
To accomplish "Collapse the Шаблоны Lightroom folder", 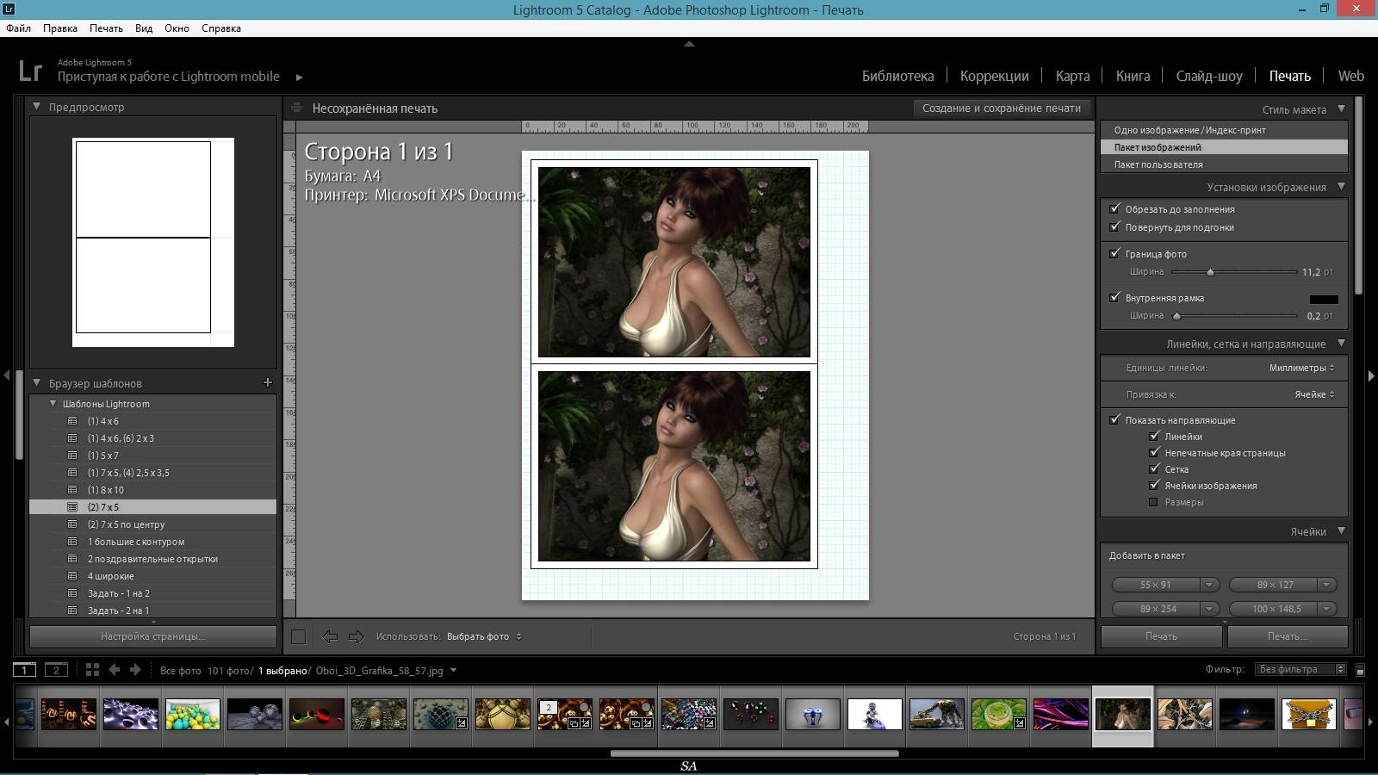I will pyautogui.click(x=53, y=403).
